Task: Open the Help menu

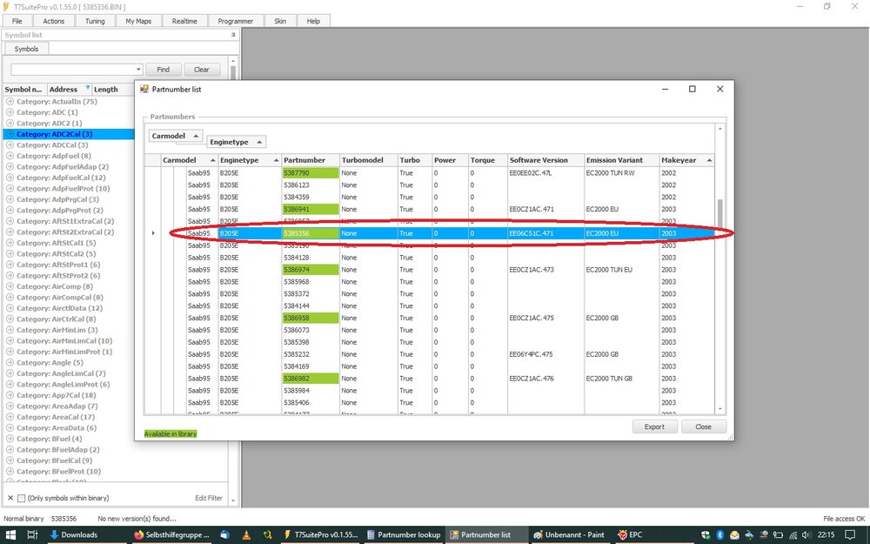Action: 313,21
